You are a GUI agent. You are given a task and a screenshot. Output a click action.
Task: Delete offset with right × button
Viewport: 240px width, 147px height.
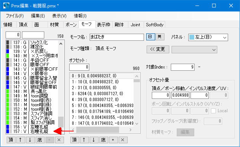(123, 140)
